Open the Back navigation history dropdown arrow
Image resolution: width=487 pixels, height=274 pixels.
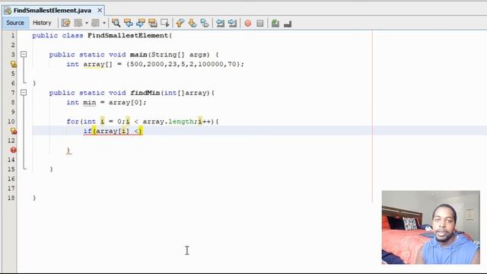coord(86,23)
